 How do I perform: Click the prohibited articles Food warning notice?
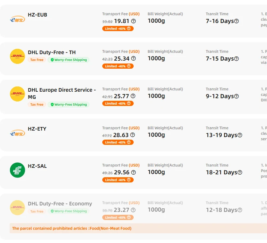[x=138, y=228]
